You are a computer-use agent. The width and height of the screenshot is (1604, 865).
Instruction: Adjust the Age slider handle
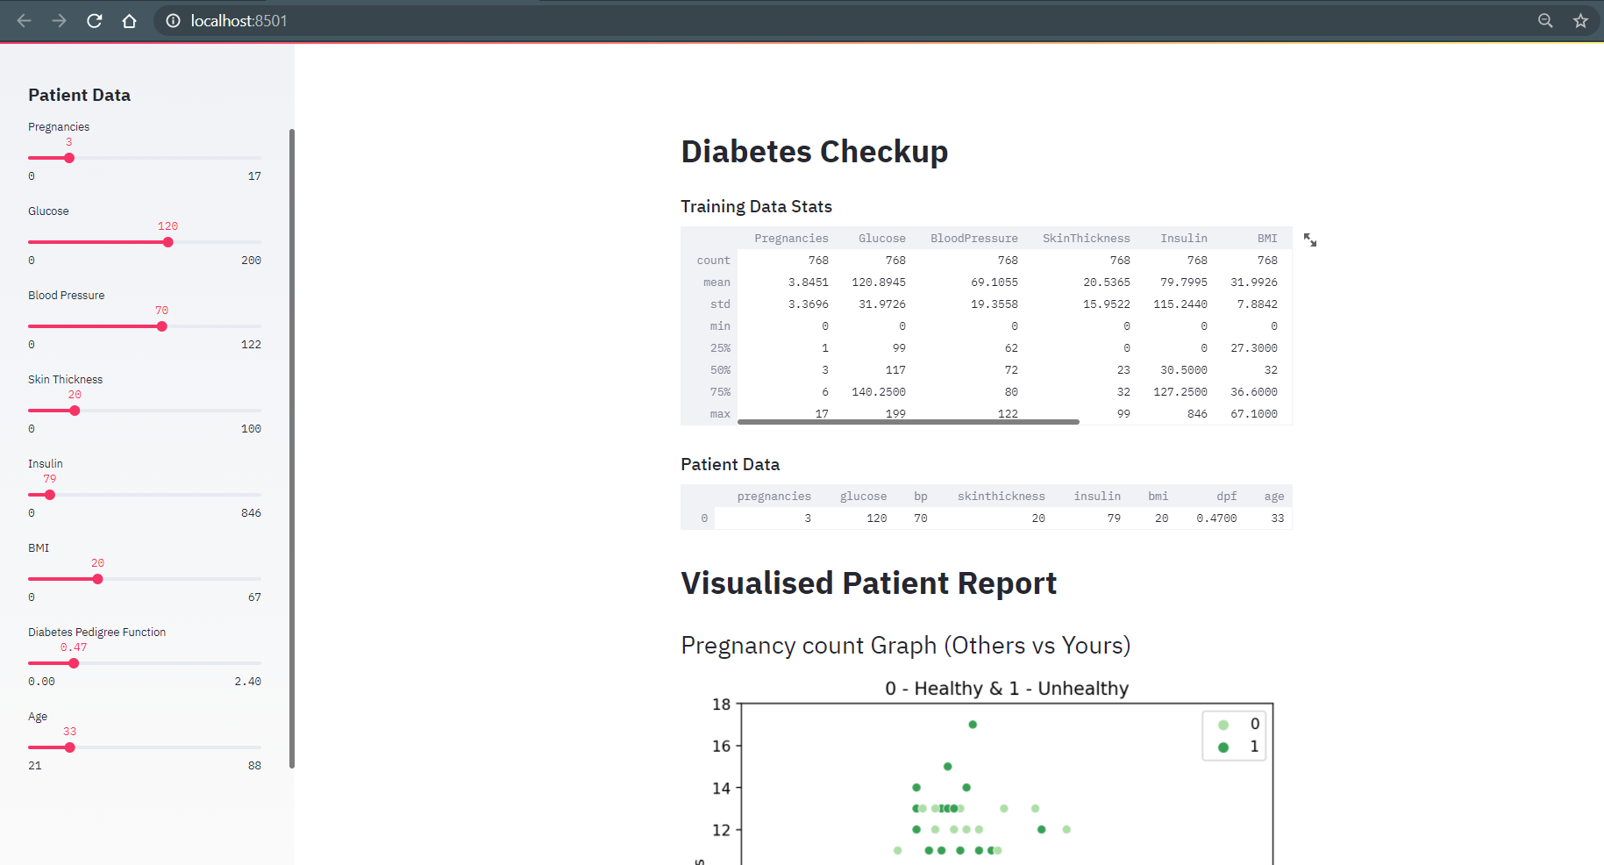point(69,747)
